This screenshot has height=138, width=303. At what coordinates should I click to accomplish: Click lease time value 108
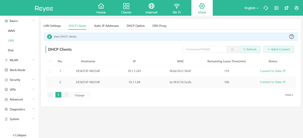227,82
